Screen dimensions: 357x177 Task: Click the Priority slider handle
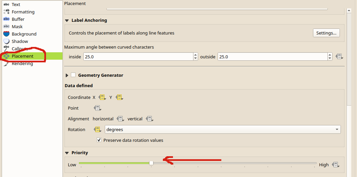tap(151, 163)
